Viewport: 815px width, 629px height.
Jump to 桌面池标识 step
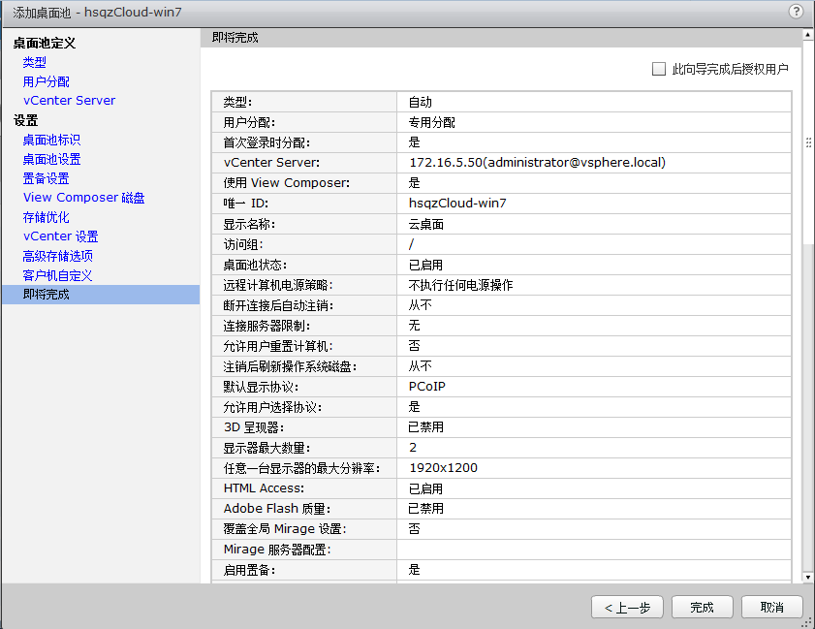coord(51,140)
